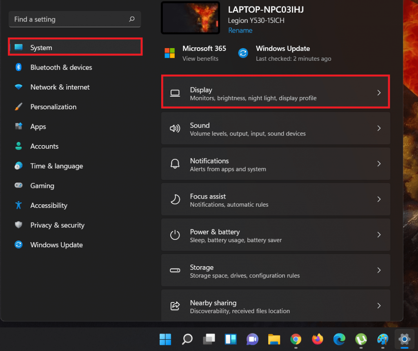Open Privacy & security section

click(57, 225)
